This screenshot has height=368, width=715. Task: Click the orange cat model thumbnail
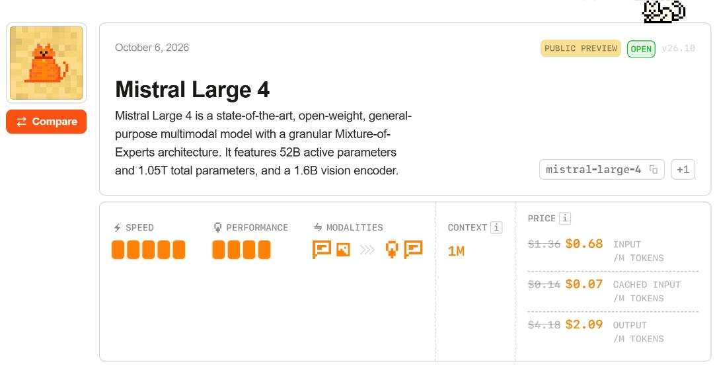(x=46, y=63)
